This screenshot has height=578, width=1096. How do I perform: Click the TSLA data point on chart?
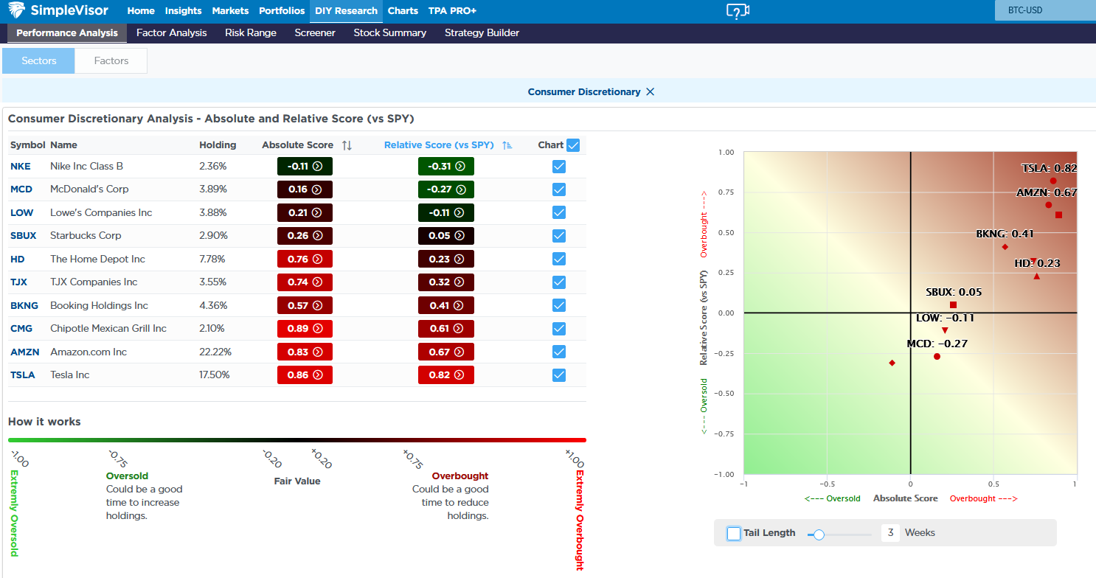(x=1053, y=181)
